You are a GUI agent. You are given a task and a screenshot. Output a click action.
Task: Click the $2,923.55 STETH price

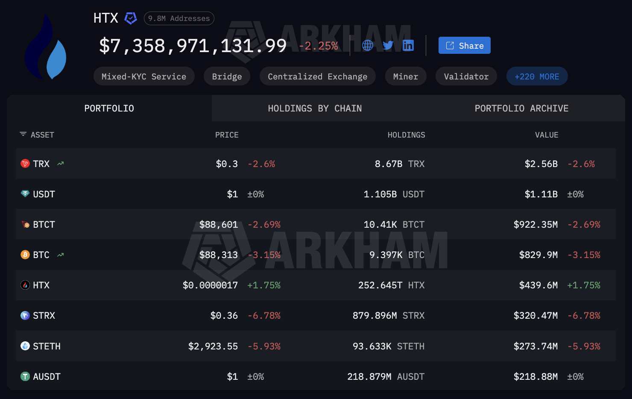click(213, 346)
